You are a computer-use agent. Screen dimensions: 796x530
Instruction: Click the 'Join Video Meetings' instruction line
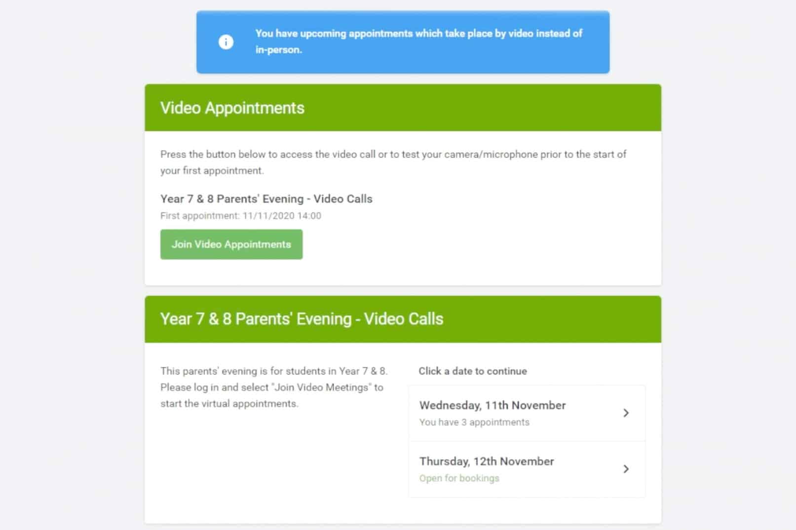271,388
